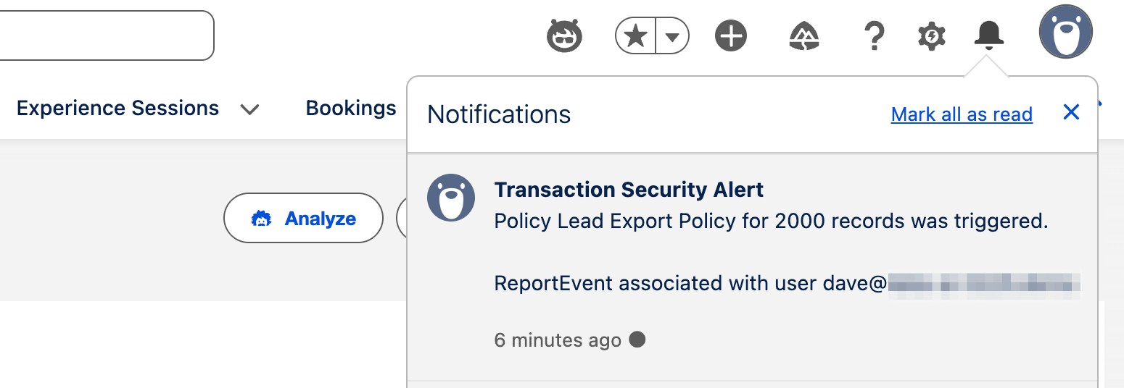1124x388 pixels.
Task: Click the Lead Export Policy message text
Action: pyautogui.click(x=771, y=222)
